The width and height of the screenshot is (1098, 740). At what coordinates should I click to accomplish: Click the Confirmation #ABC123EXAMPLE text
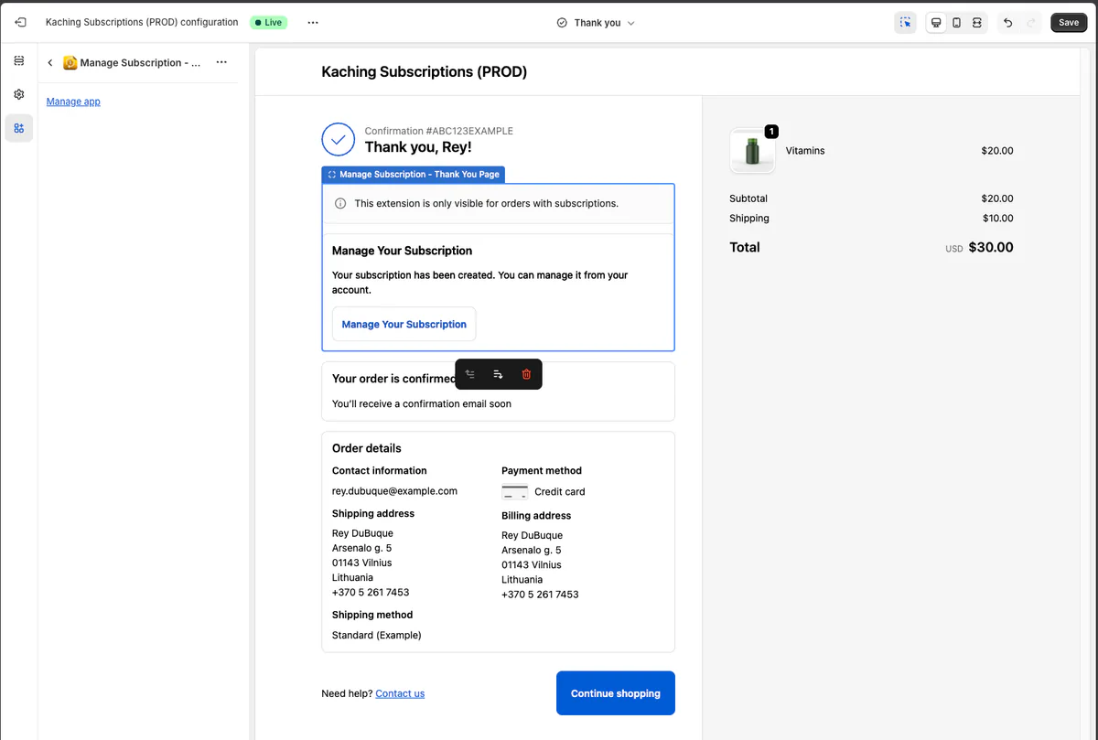[439, 131]
